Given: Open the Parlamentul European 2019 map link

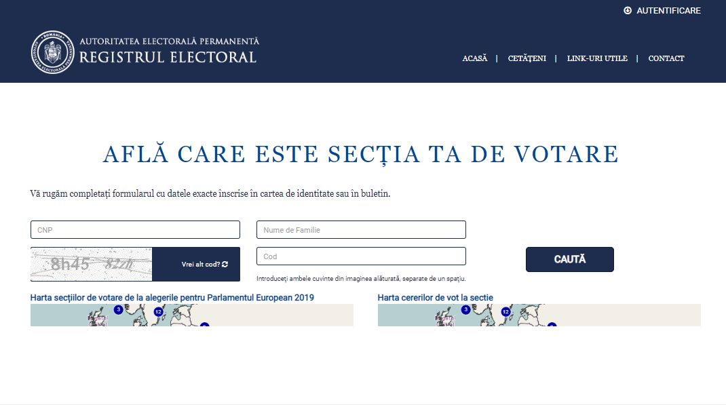Looking at the screenshot, I should pyautogui.click(x=172, y=298).
